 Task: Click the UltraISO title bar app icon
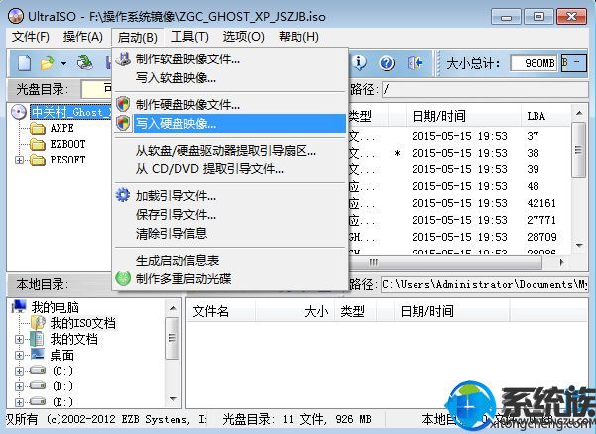(16, 16)
